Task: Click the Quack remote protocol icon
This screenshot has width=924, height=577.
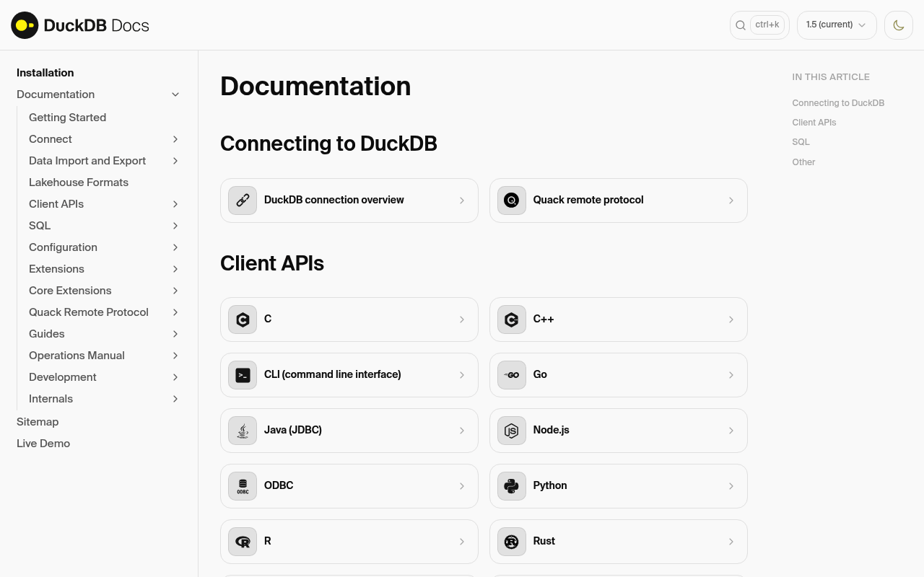Action: click(512, 201)
